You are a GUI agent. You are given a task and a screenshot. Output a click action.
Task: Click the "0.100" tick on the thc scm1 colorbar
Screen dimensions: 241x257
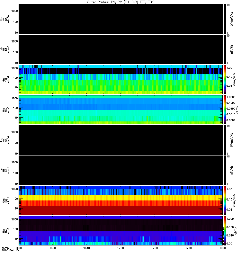[230, 227]
